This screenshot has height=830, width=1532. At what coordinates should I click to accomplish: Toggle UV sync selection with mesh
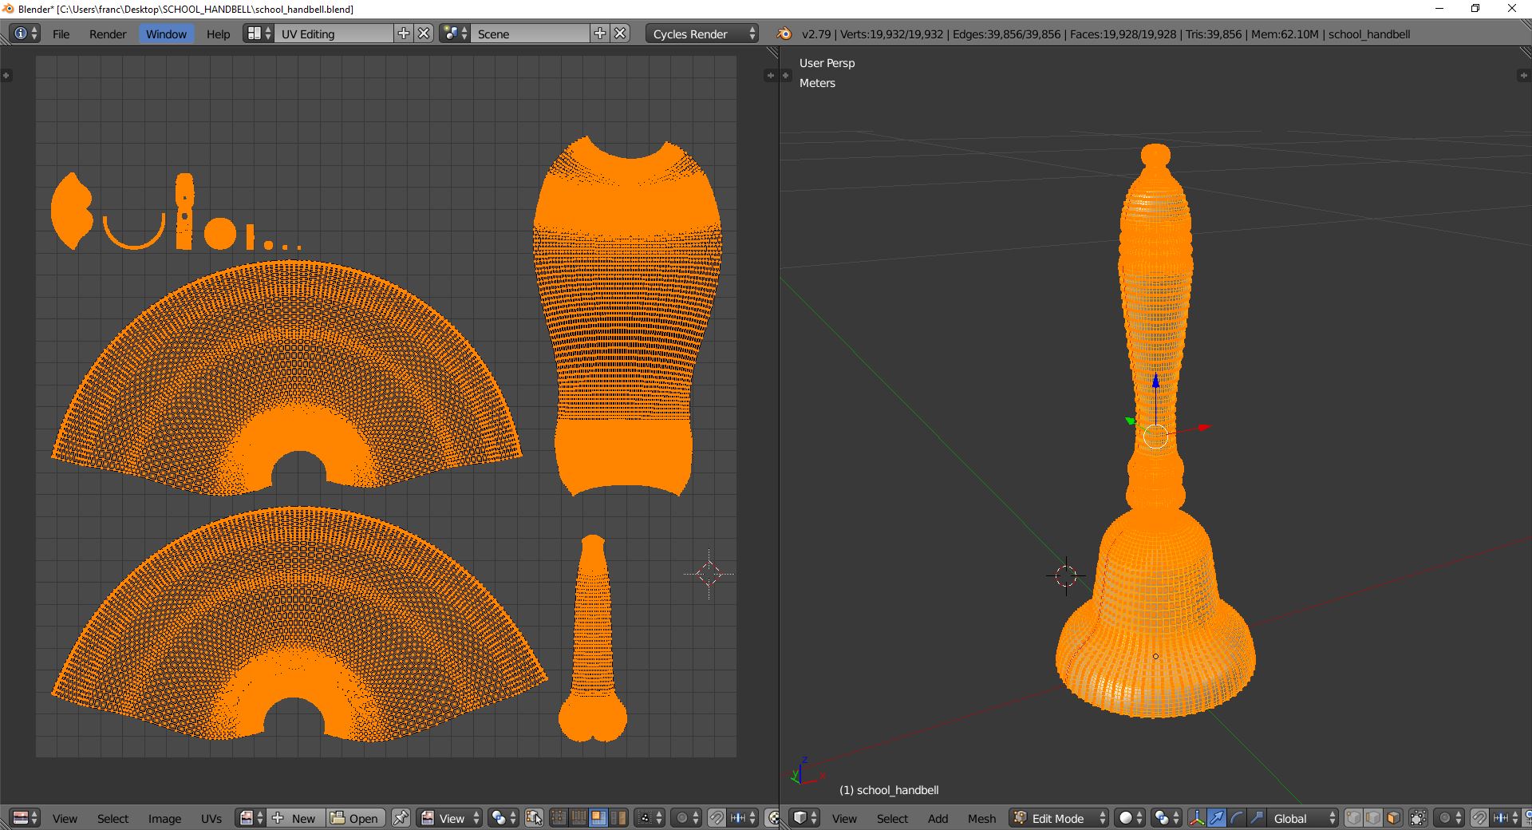[x=534, y=818]
